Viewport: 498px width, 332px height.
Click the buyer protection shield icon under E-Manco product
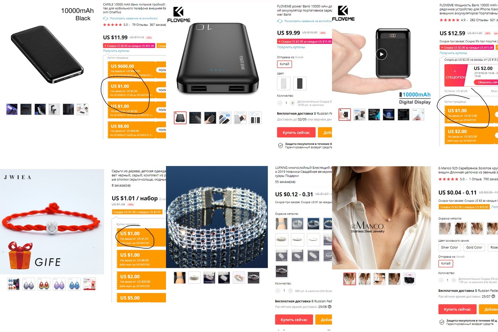coord(442,322)
